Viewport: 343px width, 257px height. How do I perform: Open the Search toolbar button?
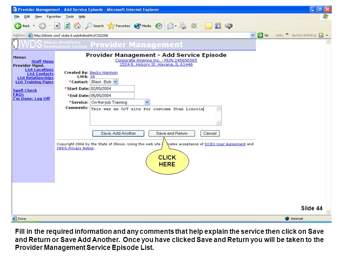[x=94, y=26]
